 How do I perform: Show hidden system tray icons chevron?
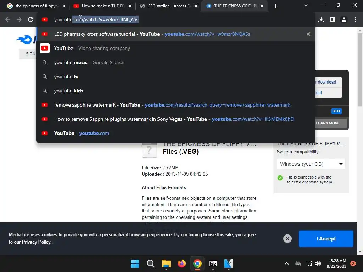pyautogui.click(x=286, y=263)
